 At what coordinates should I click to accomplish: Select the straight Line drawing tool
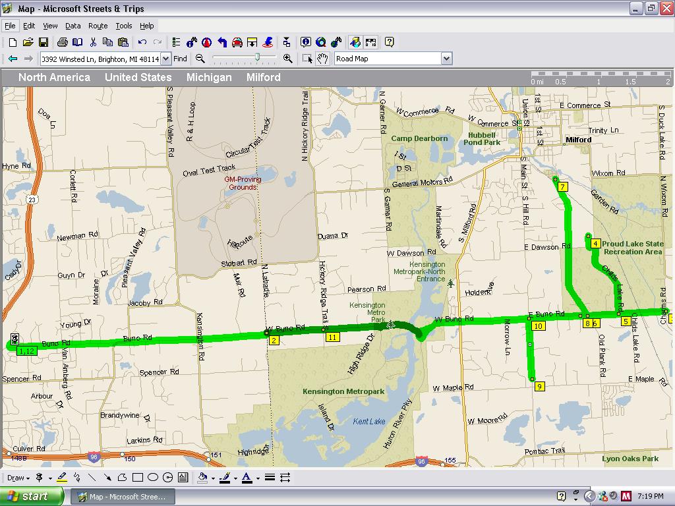click(x=92, y=478)
